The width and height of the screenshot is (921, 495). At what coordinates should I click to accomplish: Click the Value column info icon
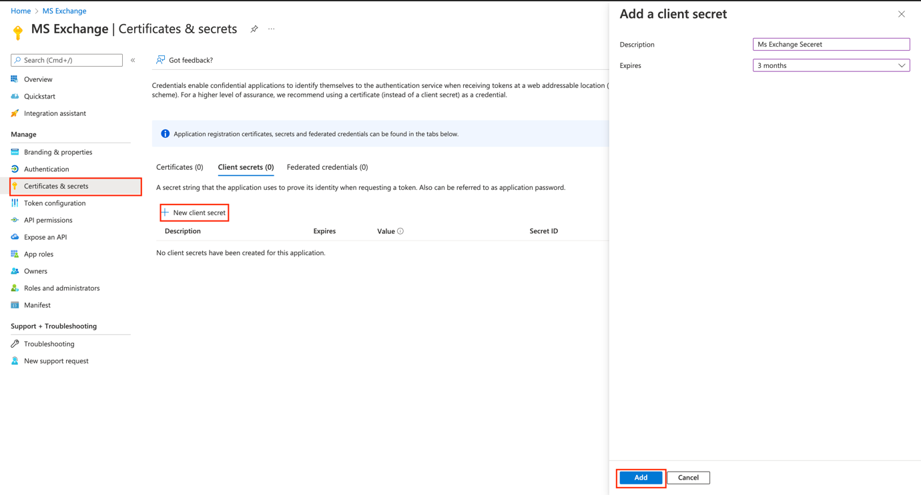coord(400,231)
